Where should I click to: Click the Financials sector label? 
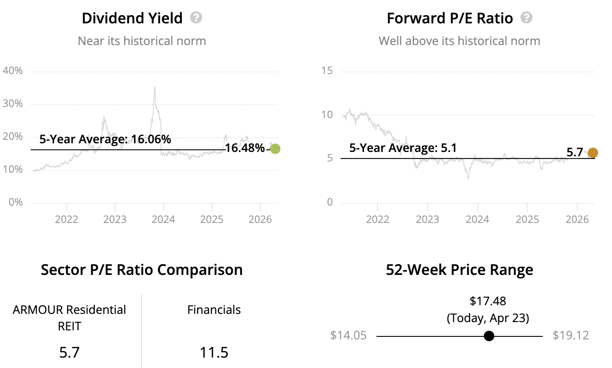[x=214, y=310]
